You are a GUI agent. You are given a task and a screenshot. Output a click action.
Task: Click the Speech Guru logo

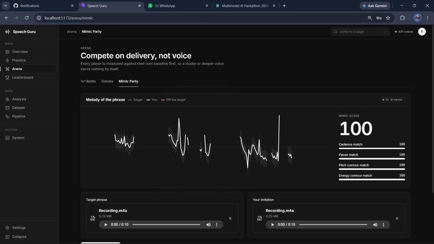click(20, 32)
